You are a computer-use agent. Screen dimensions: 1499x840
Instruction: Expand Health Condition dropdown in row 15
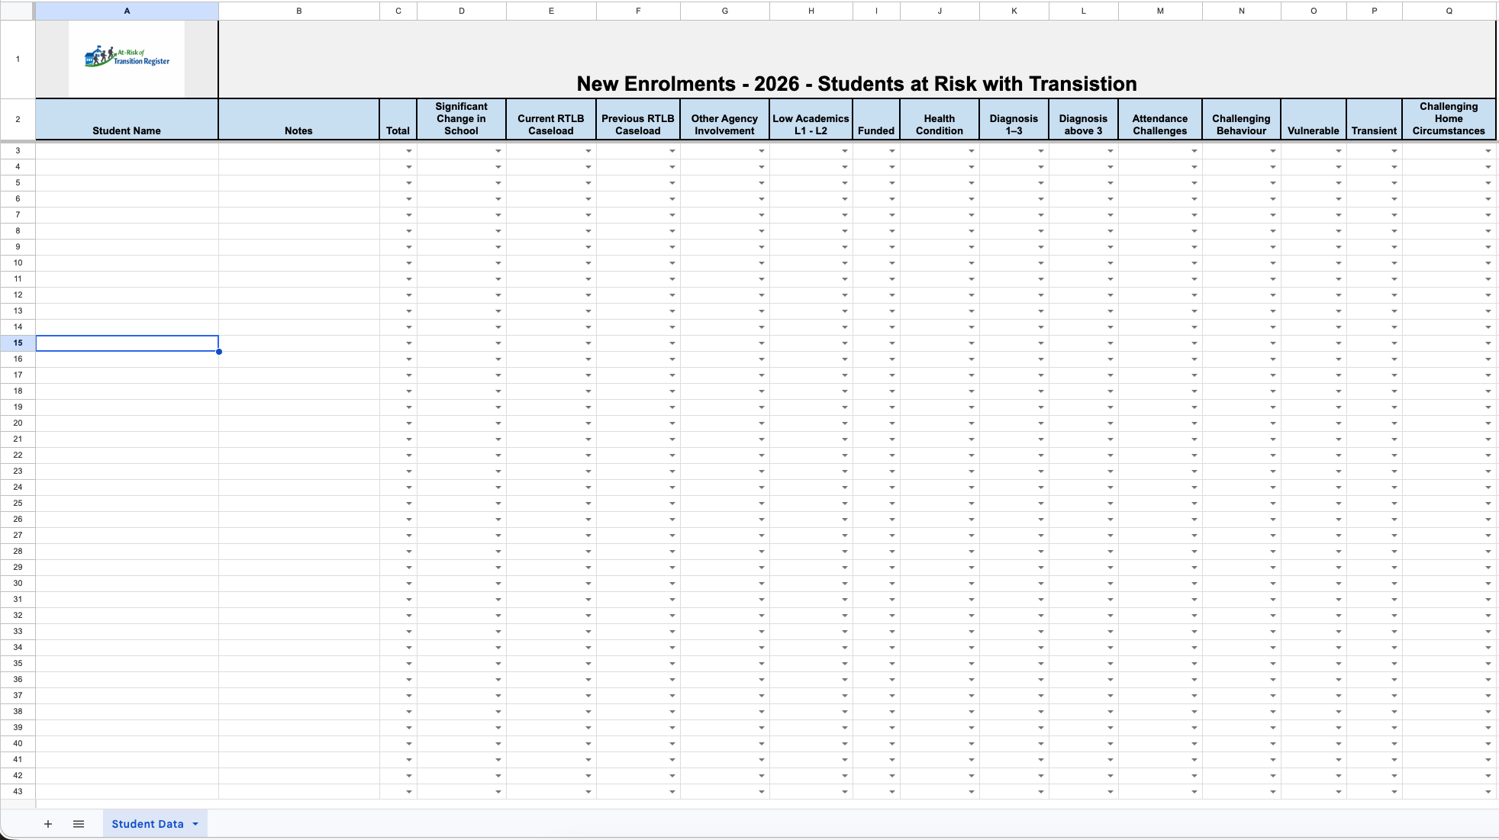point(971,343)
